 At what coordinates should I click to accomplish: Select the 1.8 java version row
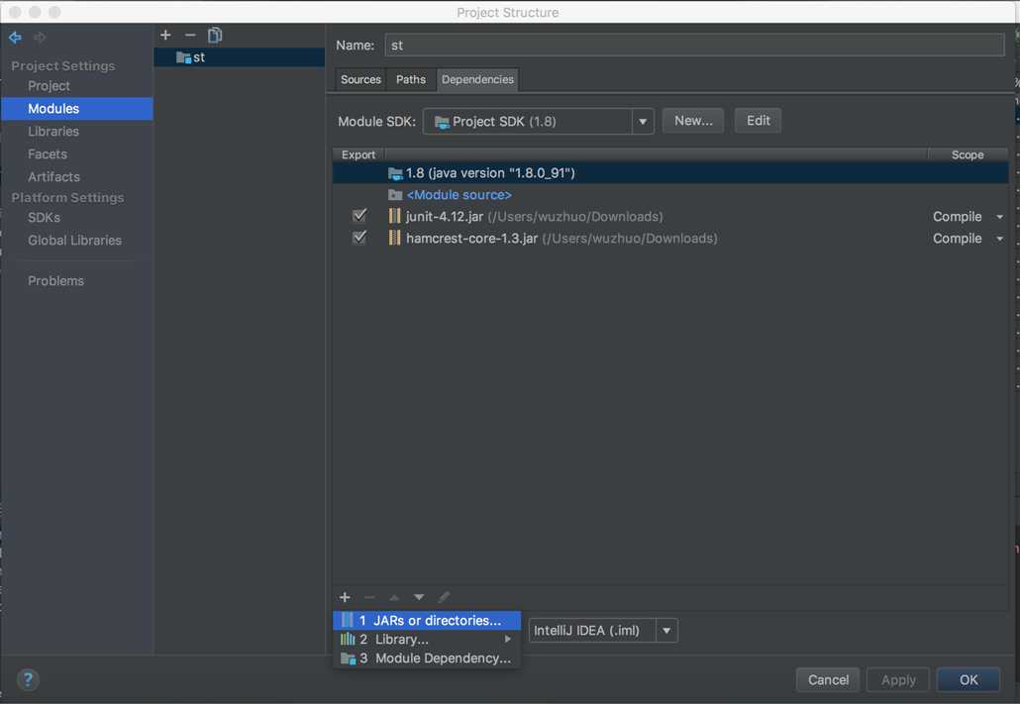pos(670,173)
